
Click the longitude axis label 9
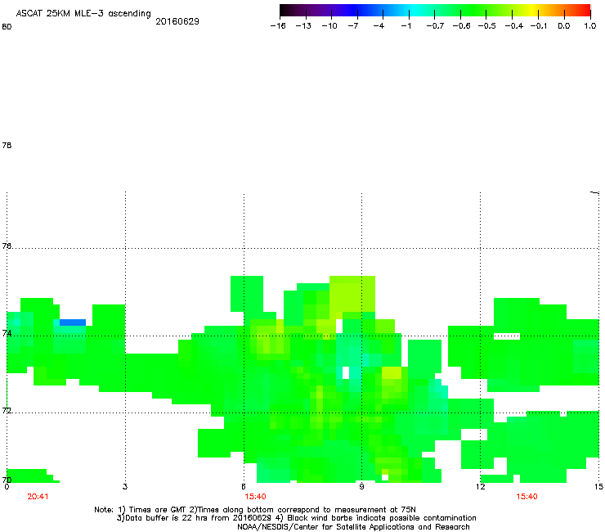[361, 487]
